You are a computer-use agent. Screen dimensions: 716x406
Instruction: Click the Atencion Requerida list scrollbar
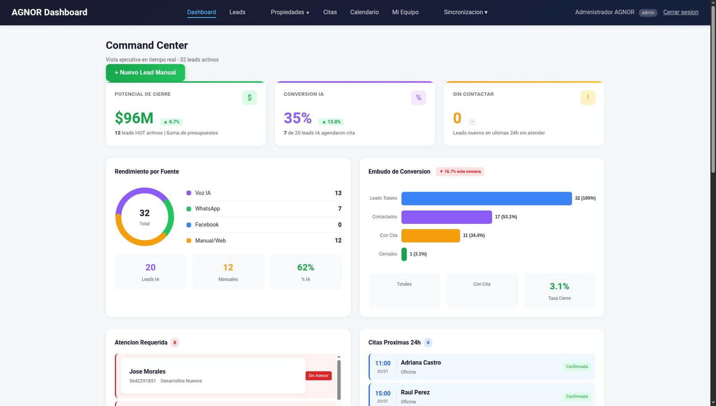339,380
